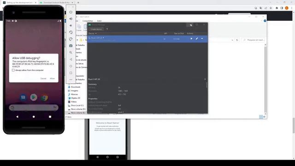Viewport: 295px width, 166px height.
Task: Open Downloads in the File Explorer sidebar
Action: pos(76,87)
